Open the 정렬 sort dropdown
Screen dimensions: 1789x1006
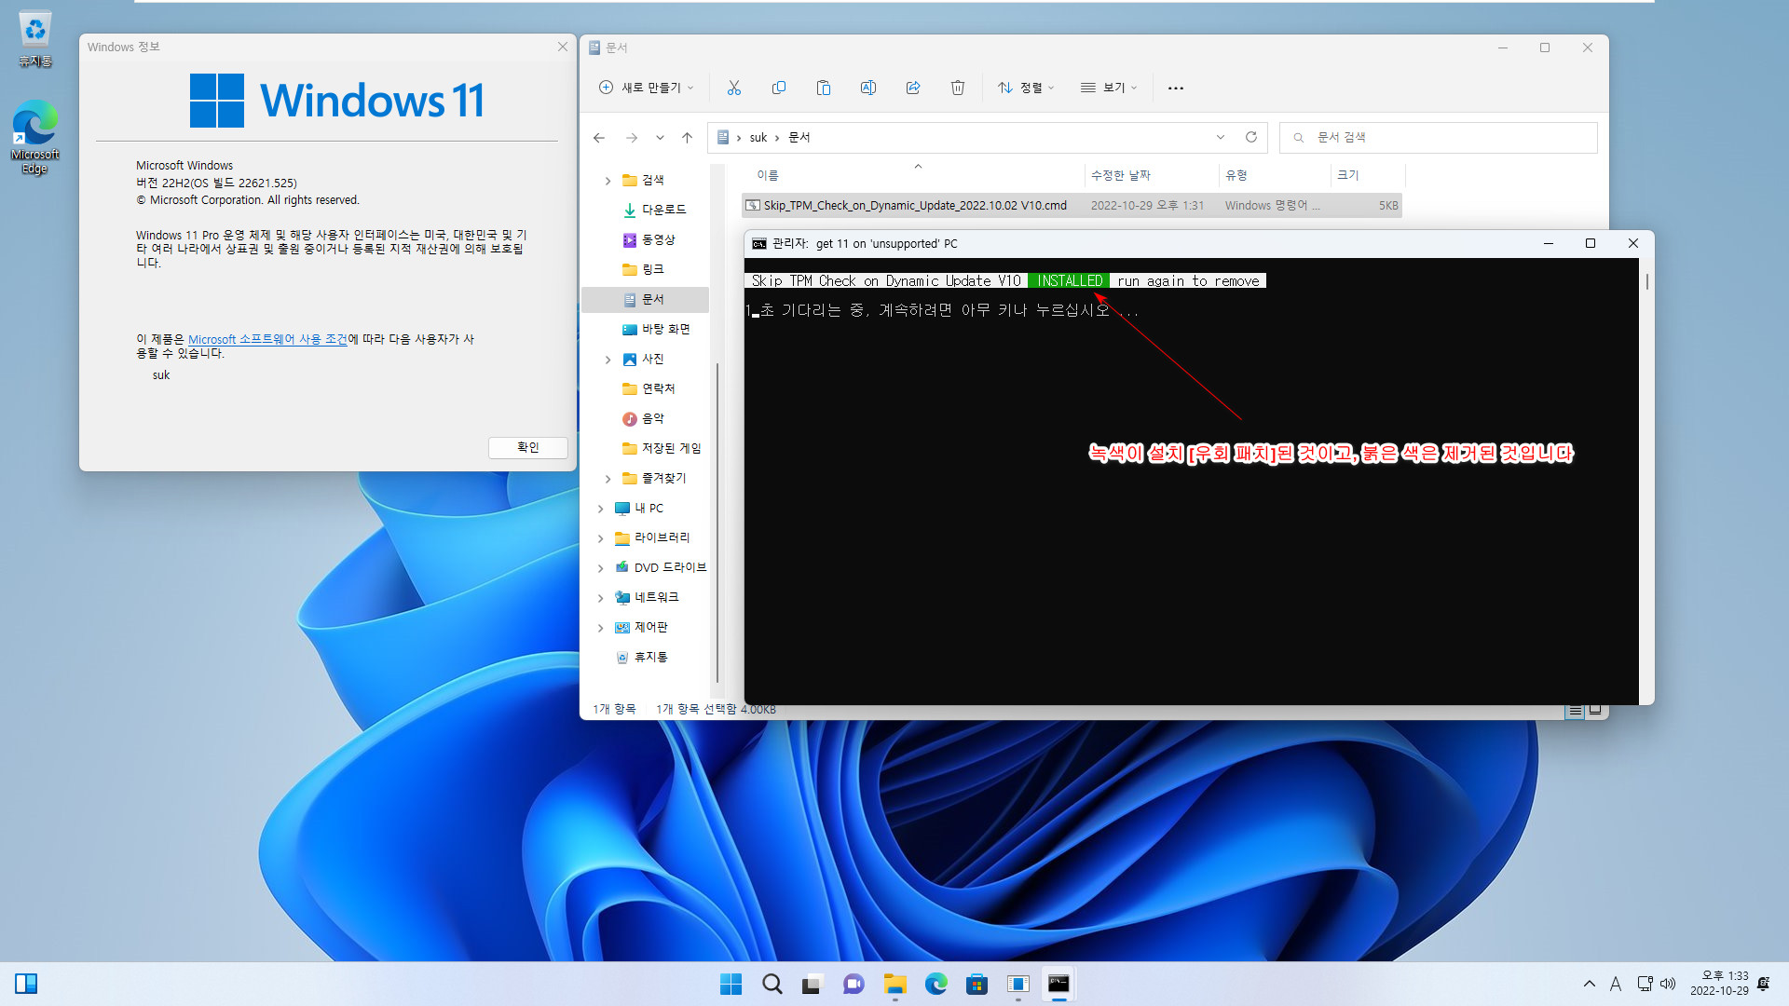[x=1026, y=88]
